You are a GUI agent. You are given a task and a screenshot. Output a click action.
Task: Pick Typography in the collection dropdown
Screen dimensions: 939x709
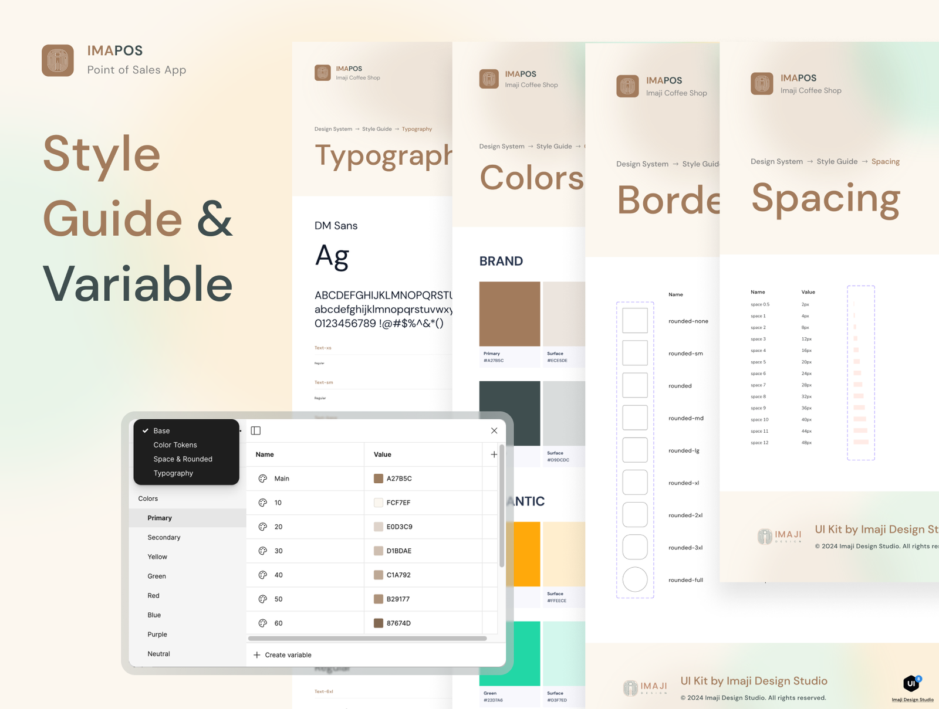tap(173, 473)
